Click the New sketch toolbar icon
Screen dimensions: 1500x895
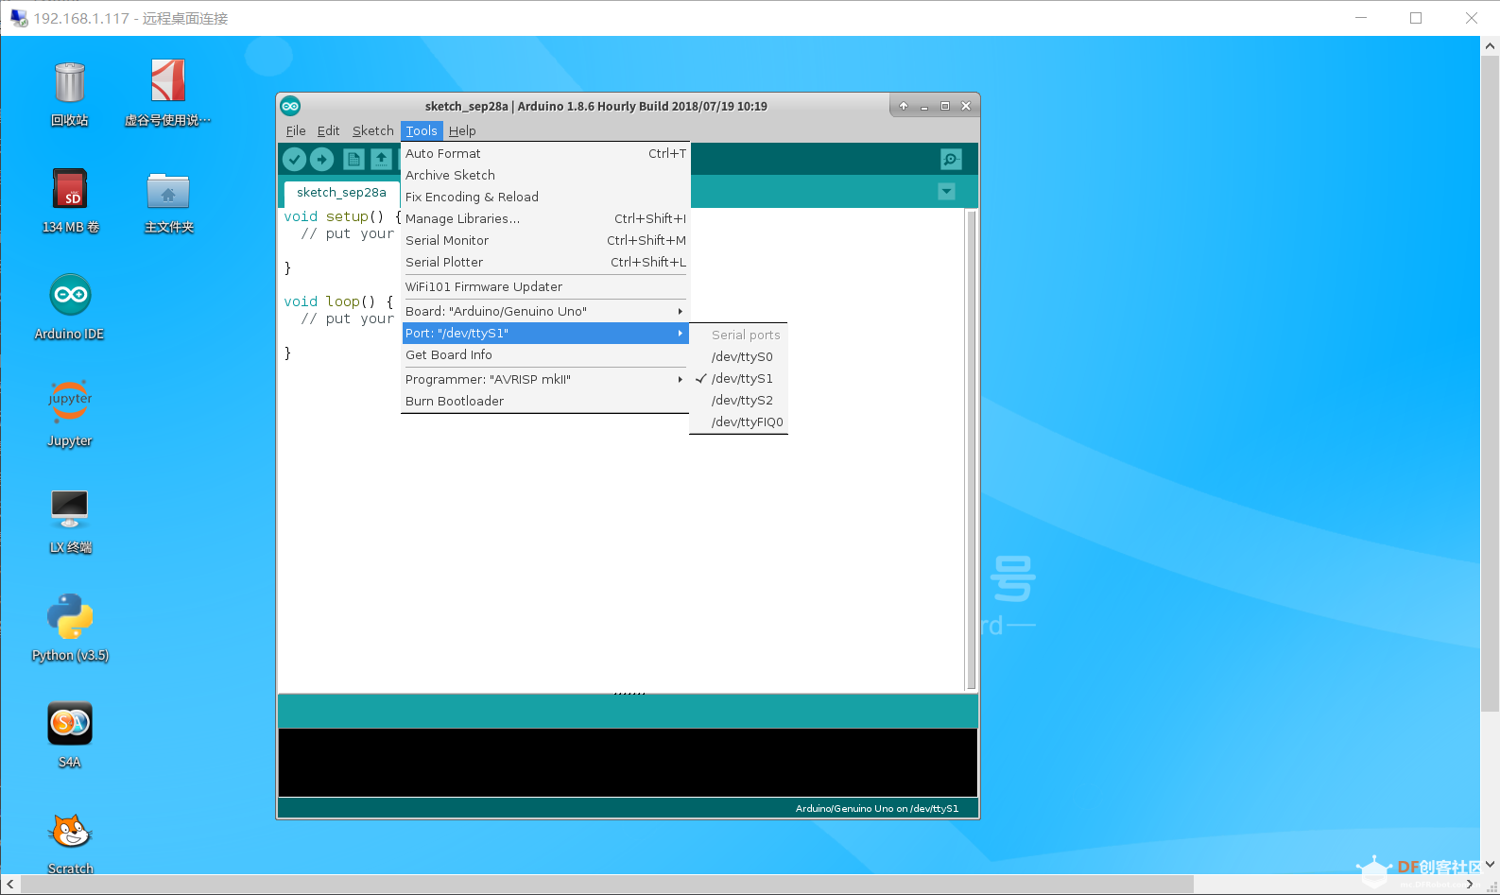pyautogui.click(x=353, y=159)
